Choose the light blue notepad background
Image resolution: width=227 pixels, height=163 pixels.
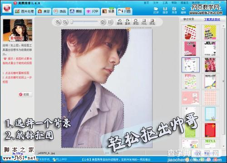pos(210,114)
